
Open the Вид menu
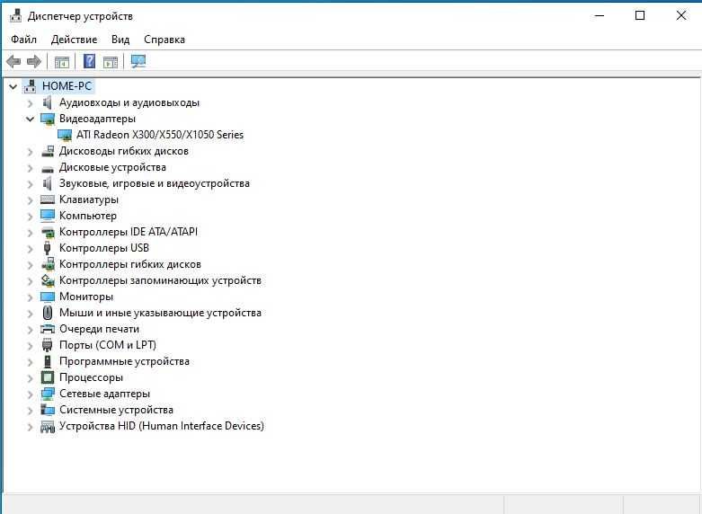(x=120, y=40)
